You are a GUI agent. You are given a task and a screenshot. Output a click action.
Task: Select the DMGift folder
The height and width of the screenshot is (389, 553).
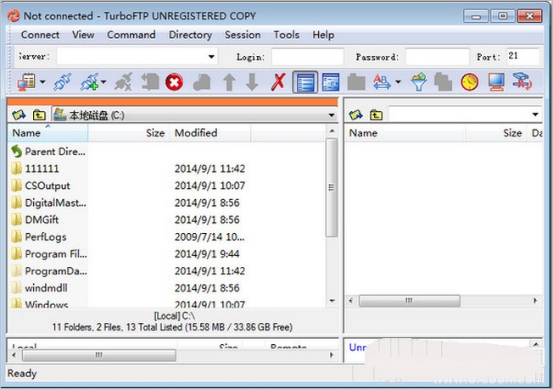(35, 220)
